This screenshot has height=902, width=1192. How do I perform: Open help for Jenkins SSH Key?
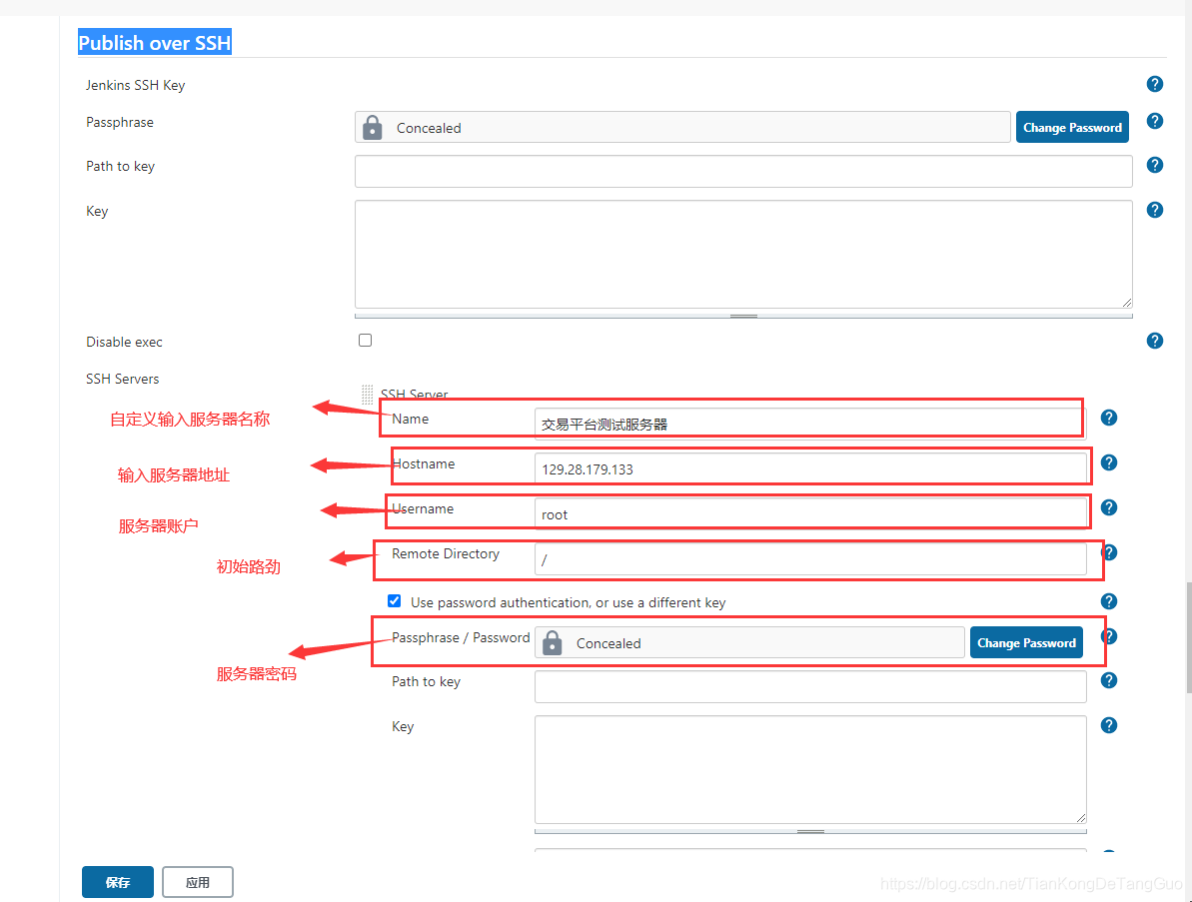1154,84
